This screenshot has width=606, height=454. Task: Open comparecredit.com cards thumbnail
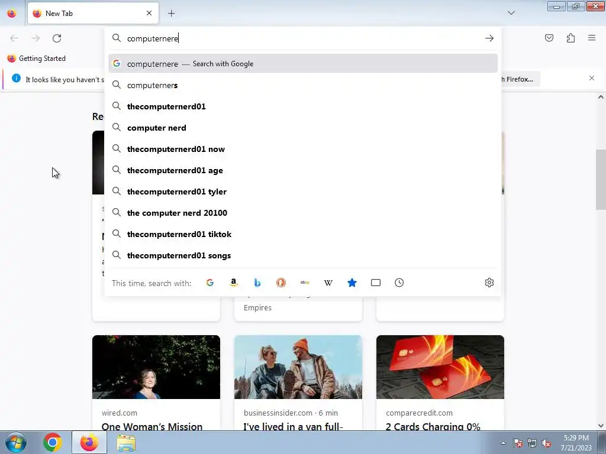(x=440, y=367)
